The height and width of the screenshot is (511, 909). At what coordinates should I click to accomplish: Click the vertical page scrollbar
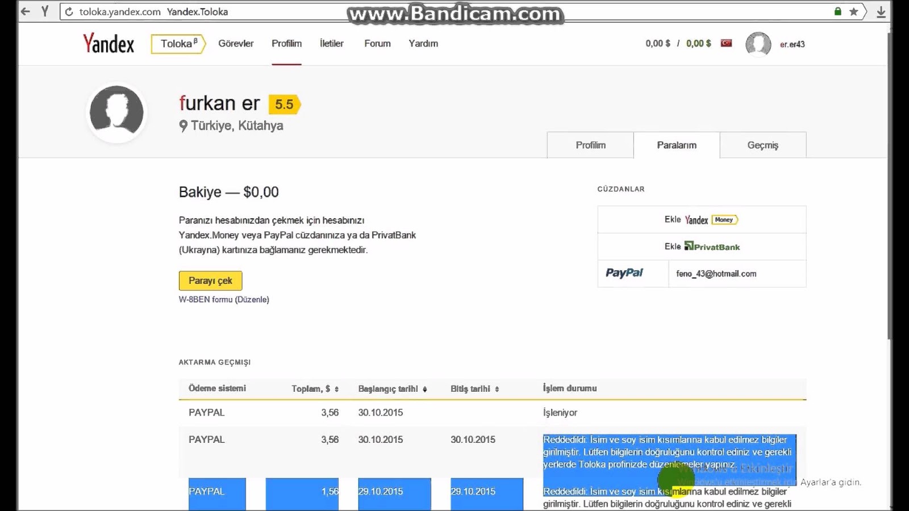tap(889, 187)
